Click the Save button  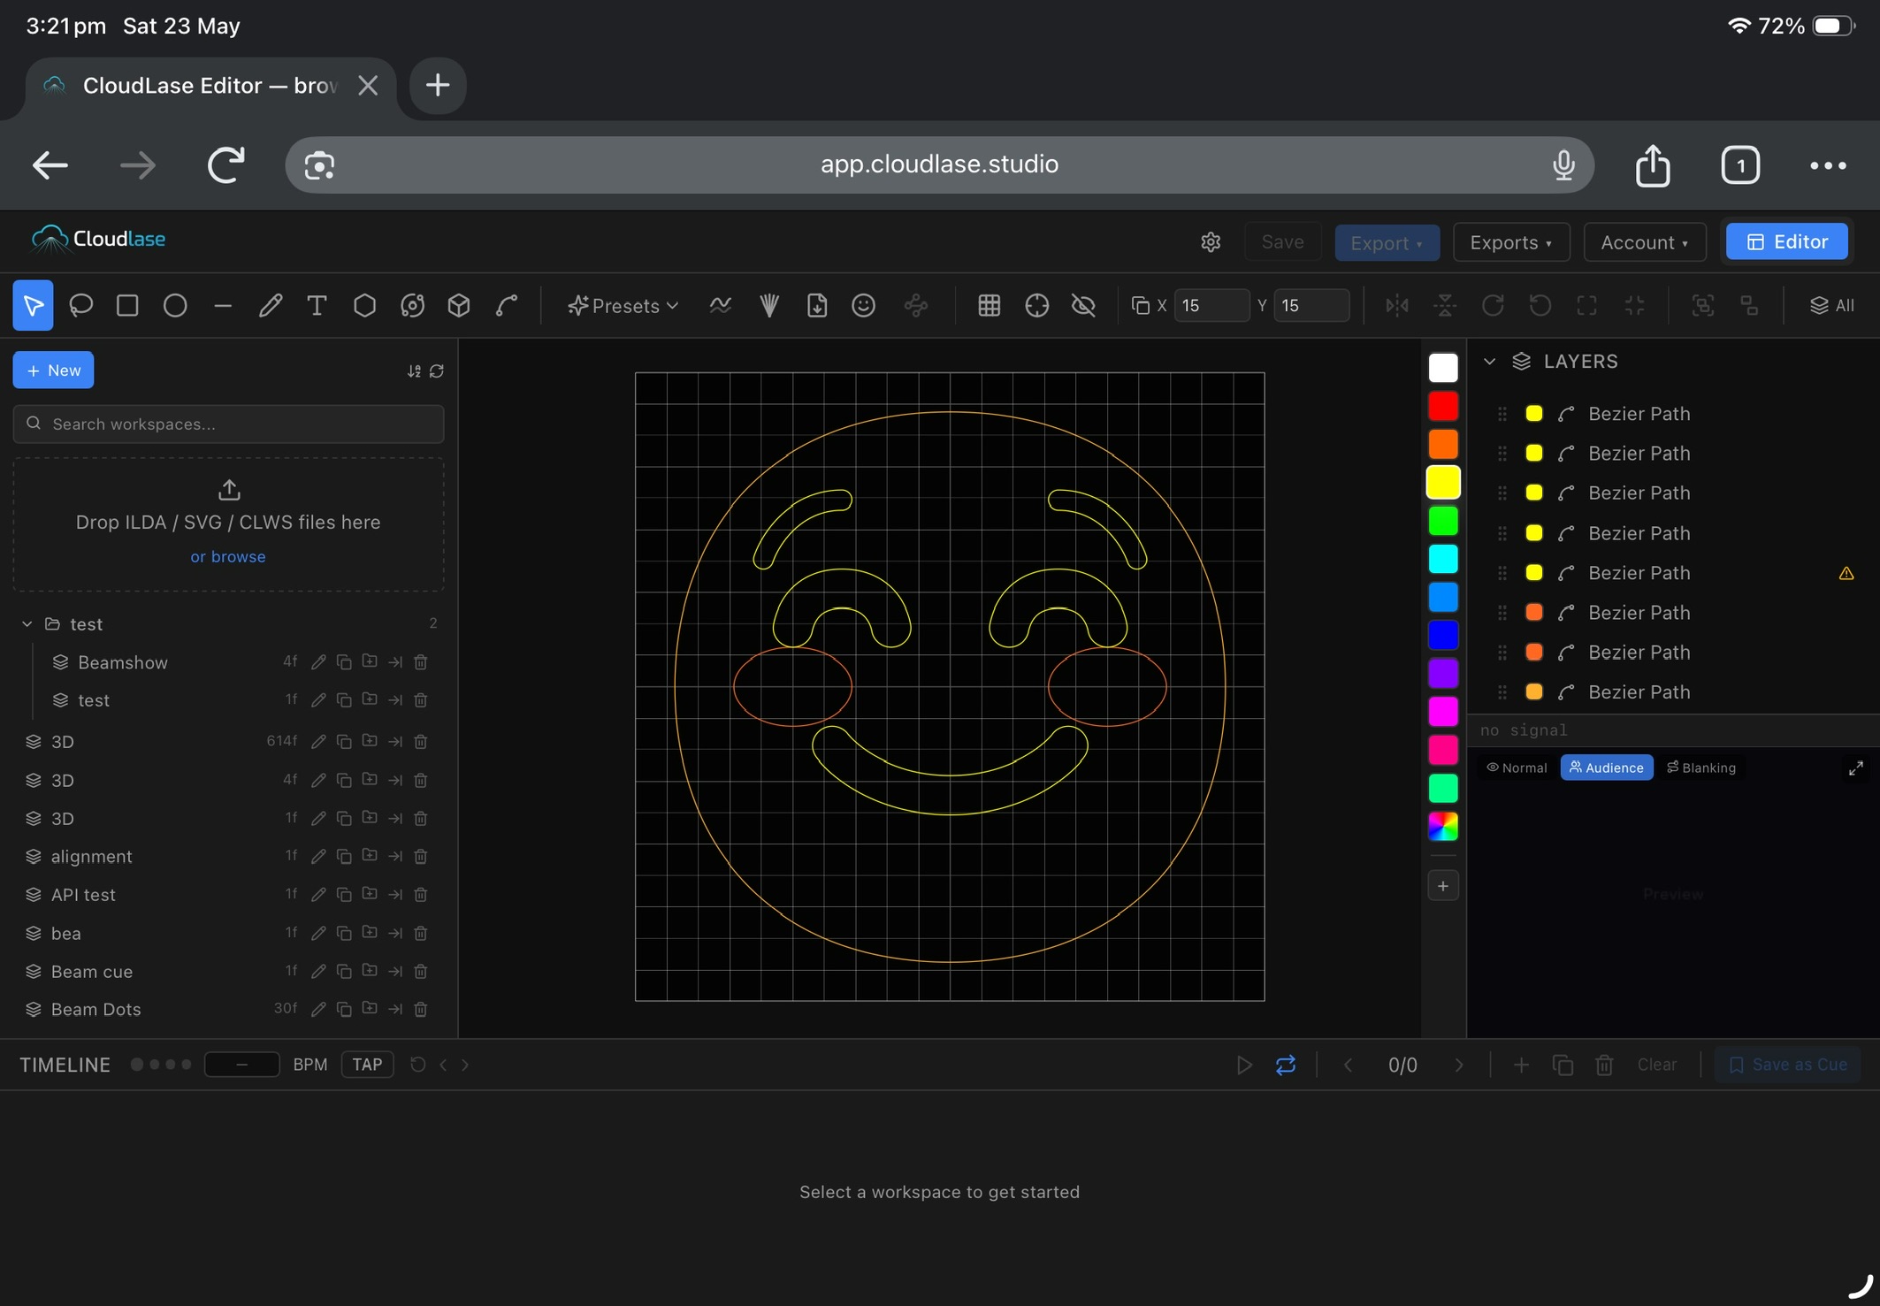tap(1282, 242)
